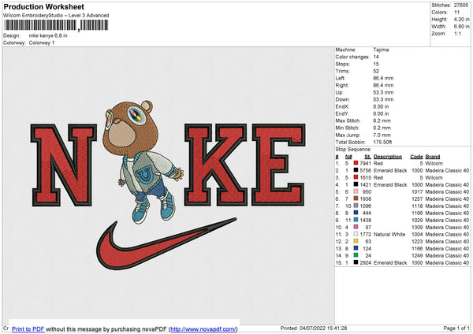Click the Printed: 04/07/2022 15:41:28 timestamp

point(314,328)
